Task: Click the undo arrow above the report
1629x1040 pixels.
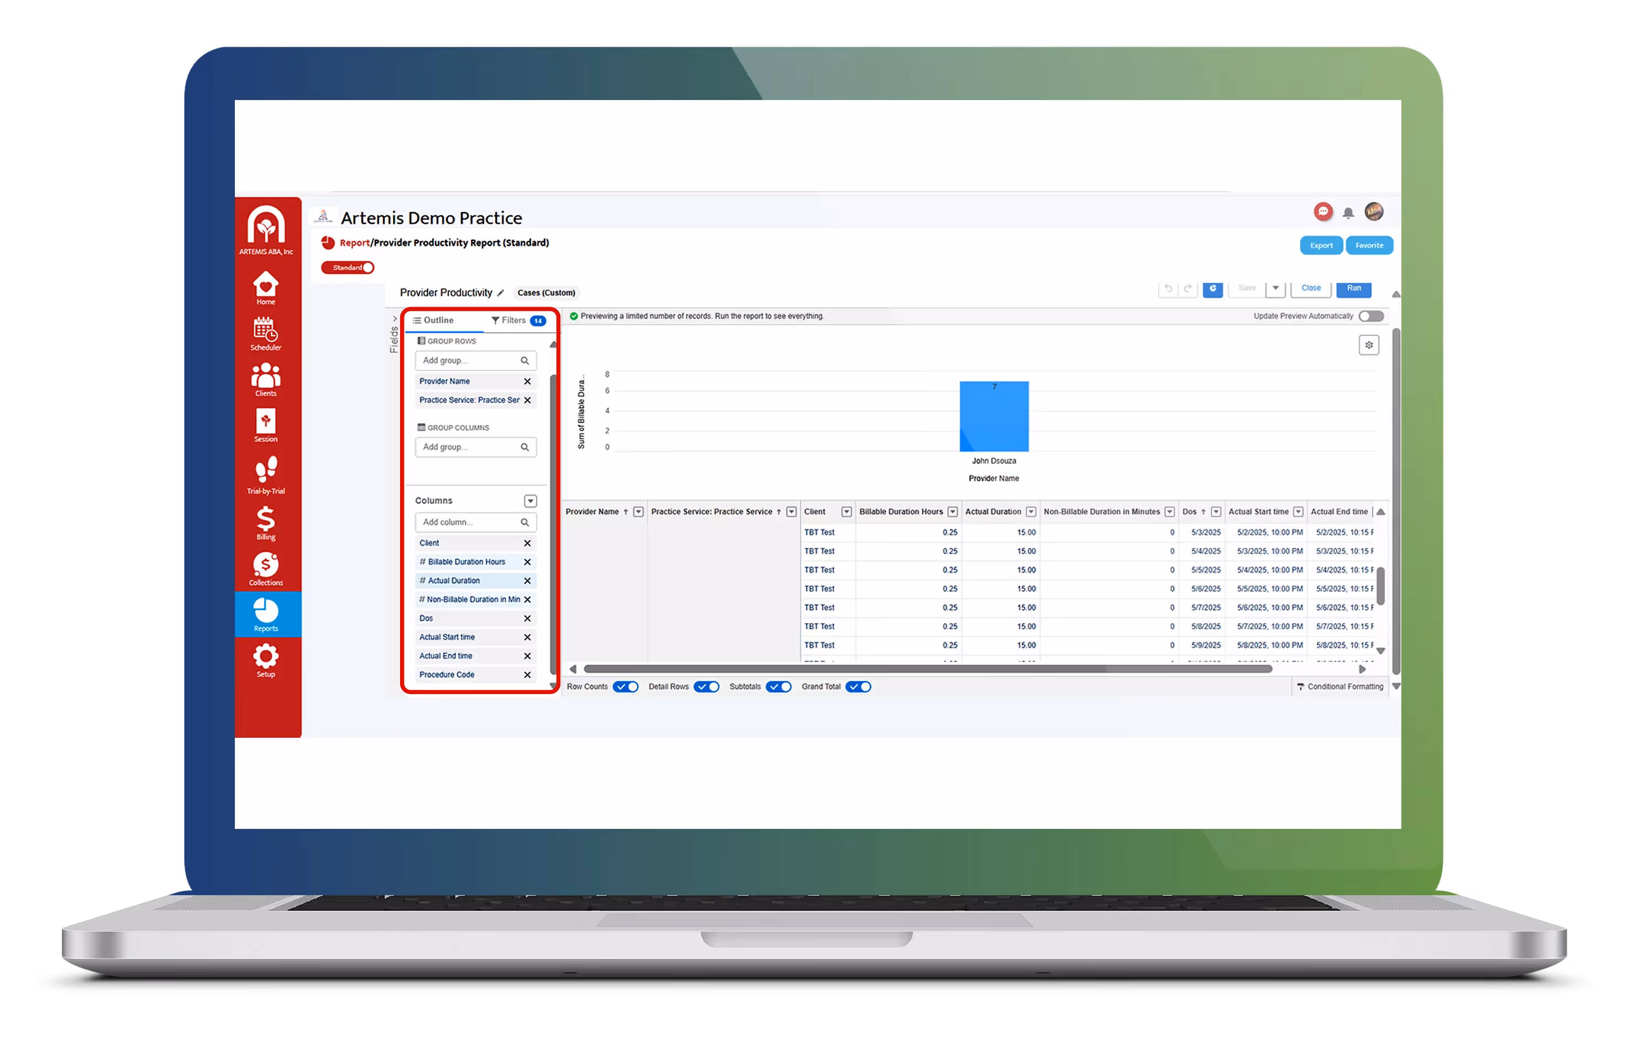Action: [1168, 287]
